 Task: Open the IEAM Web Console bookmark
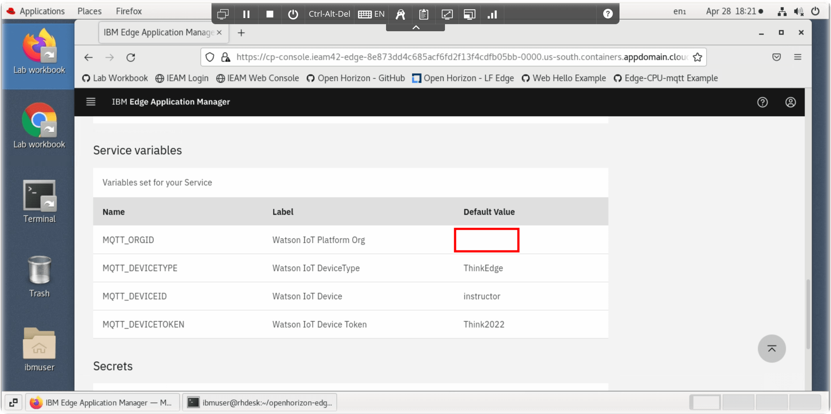coord(258,78)
